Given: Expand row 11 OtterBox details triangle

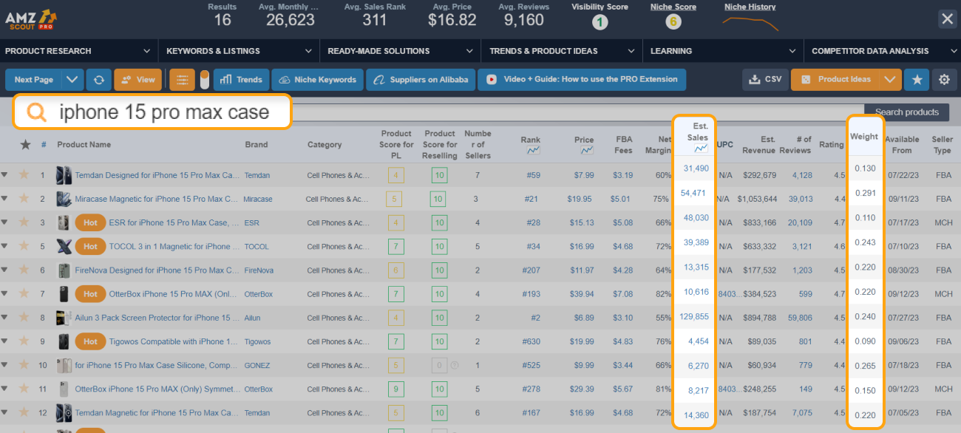Looking at the screenshot, I should coord(5,389).
